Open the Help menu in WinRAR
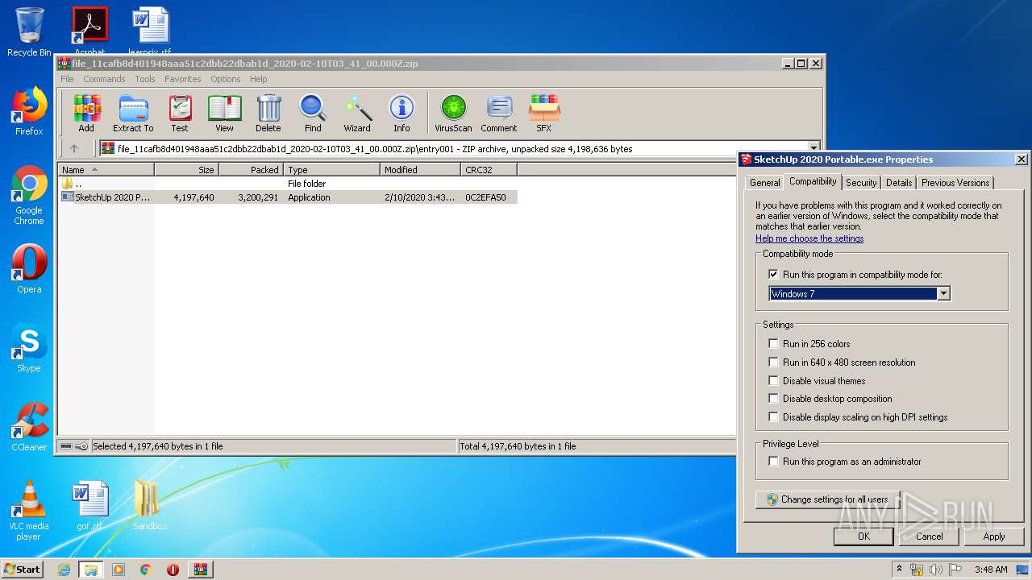 258,79
